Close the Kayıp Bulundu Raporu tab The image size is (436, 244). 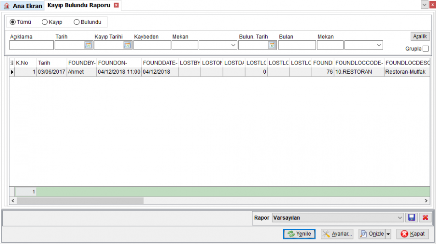[x=116, y=5]
